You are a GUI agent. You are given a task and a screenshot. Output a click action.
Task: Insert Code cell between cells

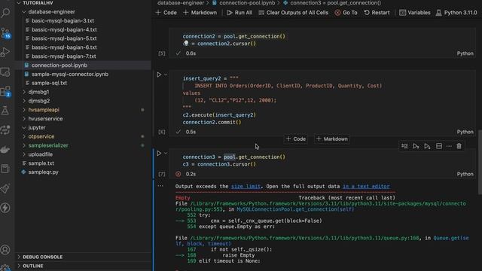(x=296, y=139)
